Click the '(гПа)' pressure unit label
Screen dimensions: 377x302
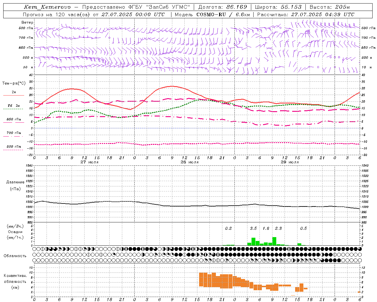pos(15,189)
